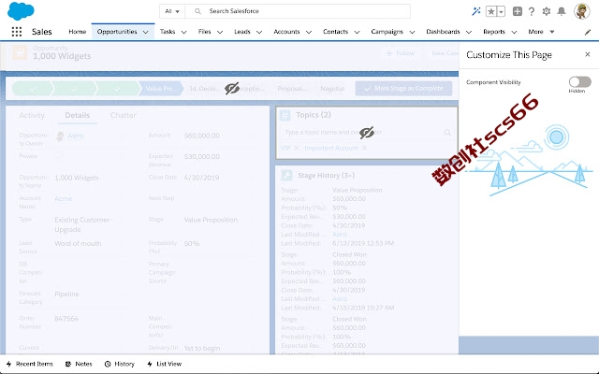Click the Stage History wrench icon
Screen dimensions: 599x374
click(286, 175)
